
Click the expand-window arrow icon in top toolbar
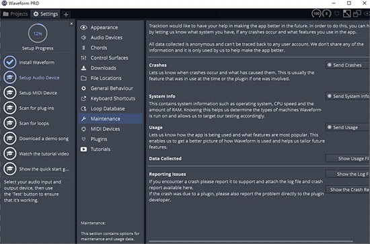coord(346,13)
